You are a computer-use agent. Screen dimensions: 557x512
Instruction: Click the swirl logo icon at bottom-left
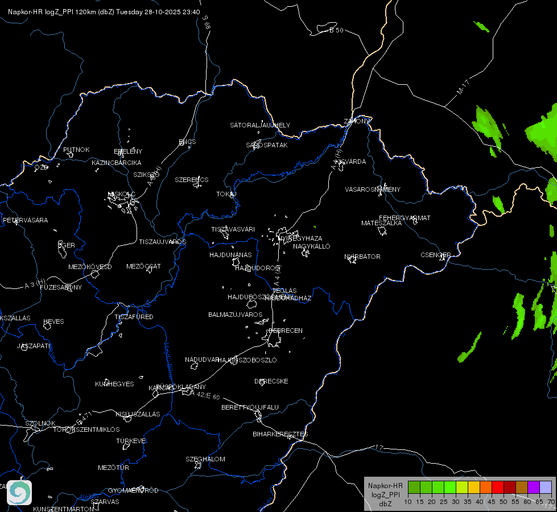19,493
